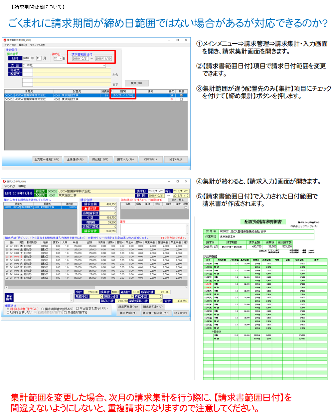336x415 pixels.
Task: Maximize the 請求集計処理 window
Action: [x=178, y=40]
